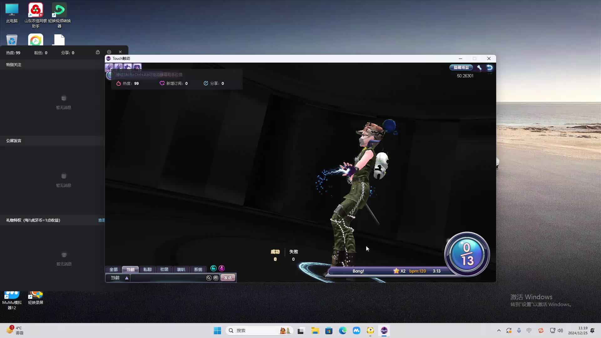This screenshot has width=601, height=338.
Task: Click the 0/13 round score orb
Action: pos(467,254)
